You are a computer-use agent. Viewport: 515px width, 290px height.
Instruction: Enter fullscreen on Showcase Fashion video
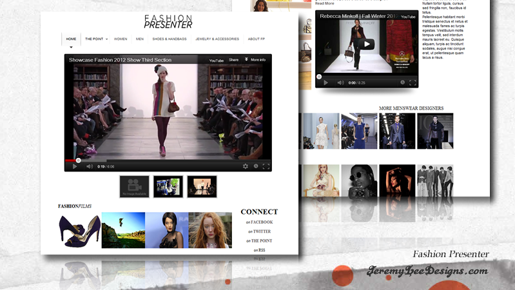[266, 166]
